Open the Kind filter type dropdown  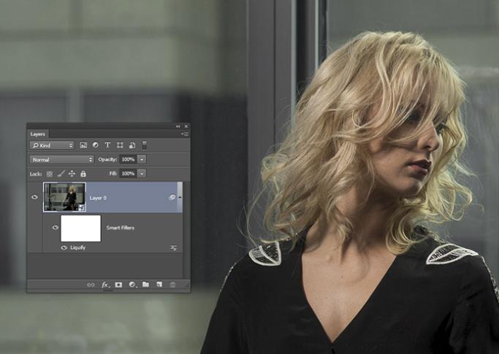(x=52, y=145)
